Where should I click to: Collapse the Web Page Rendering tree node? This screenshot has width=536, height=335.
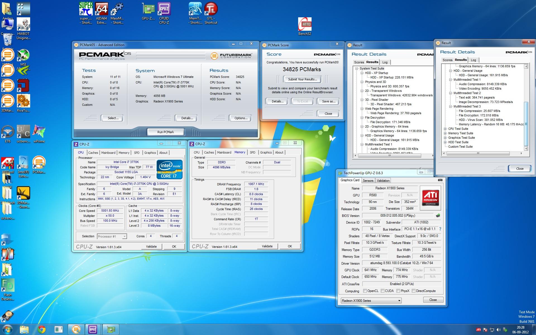tap(362, 109)
